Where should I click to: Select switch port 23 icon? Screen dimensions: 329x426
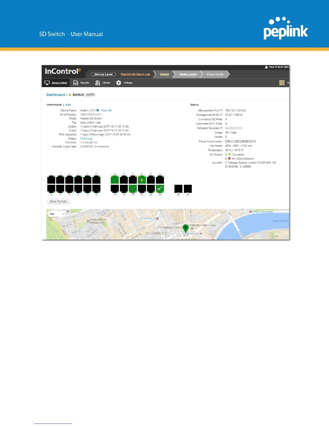160,180
